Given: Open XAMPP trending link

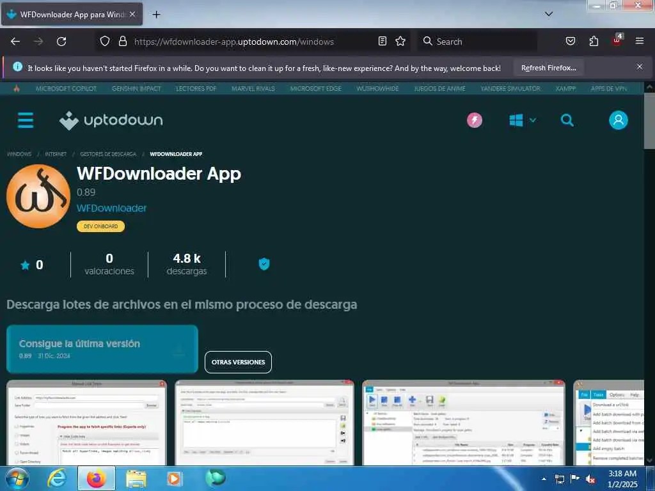Looking at the screenshot, I should pos(565,88).
